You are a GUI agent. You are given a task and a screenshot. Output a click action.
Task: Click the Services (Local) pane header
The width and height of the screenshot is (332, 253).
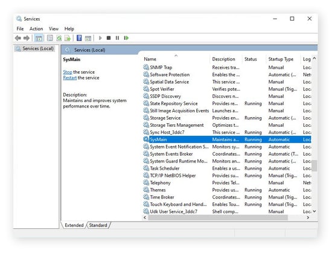tap(89, 50)
